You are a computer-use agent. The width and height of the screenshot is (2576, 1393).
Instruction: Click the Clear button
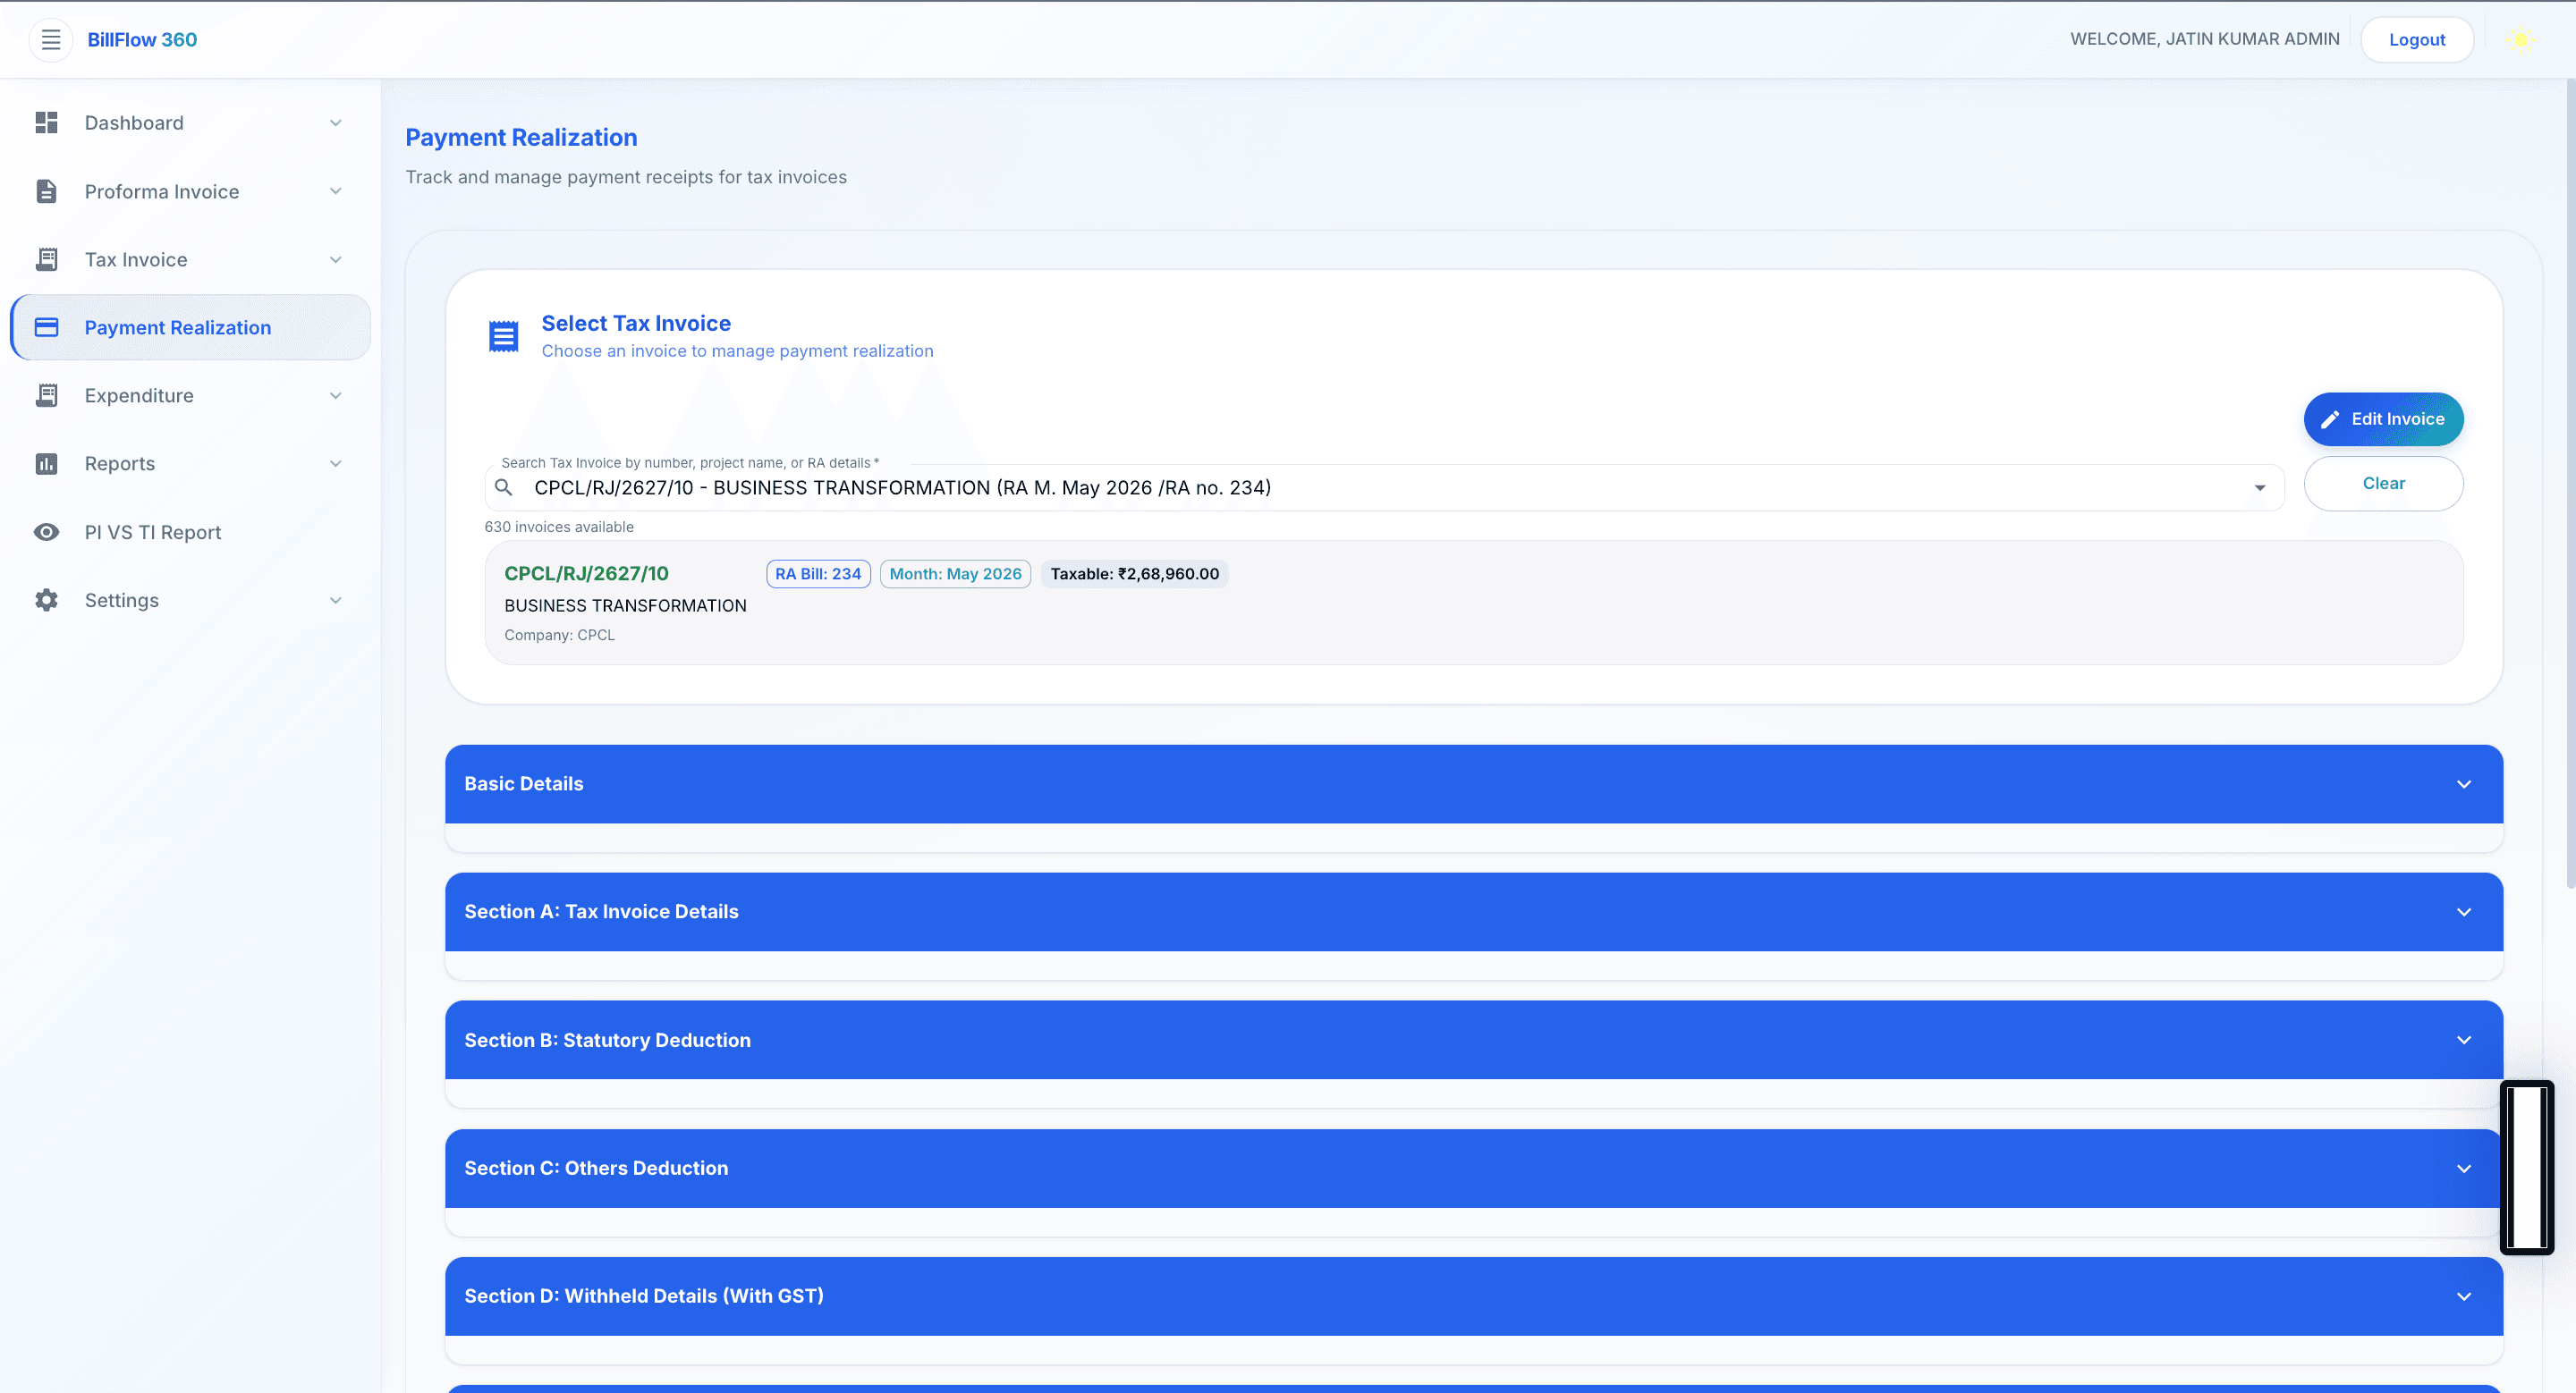click(x=2383, y=484)
